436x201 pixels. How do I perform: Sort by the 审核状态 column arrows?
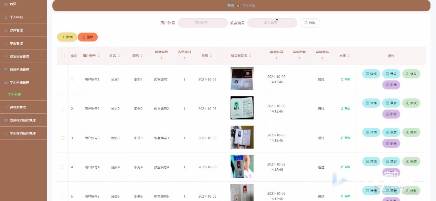tap(322, 59)
